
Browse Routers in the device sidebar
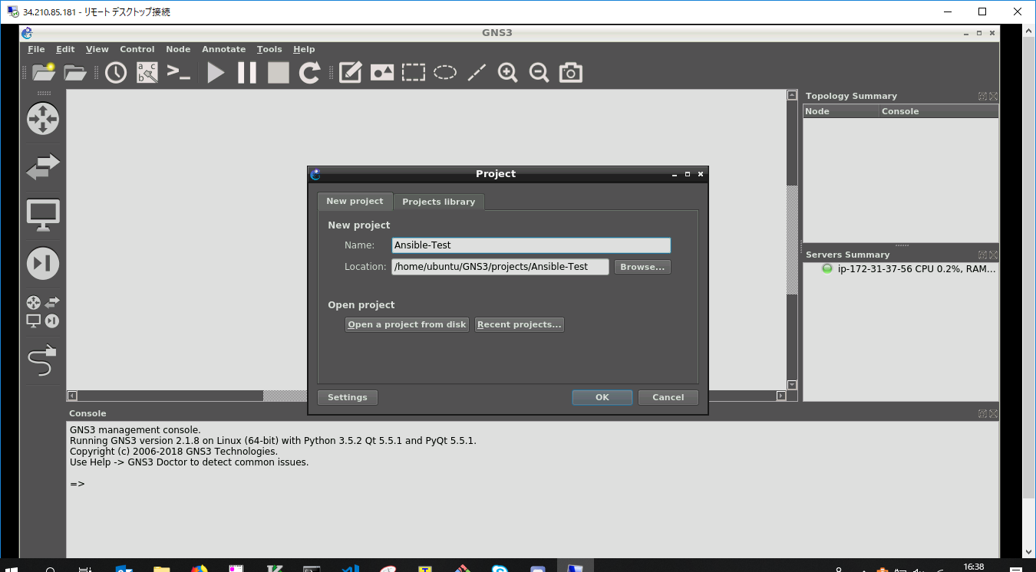43,119
